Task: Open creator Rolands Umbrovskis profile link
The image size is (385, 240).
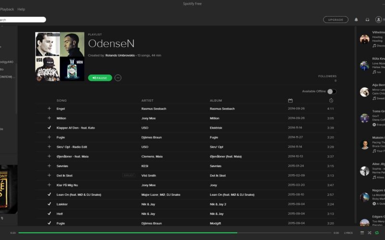Action: coord(120,55)
